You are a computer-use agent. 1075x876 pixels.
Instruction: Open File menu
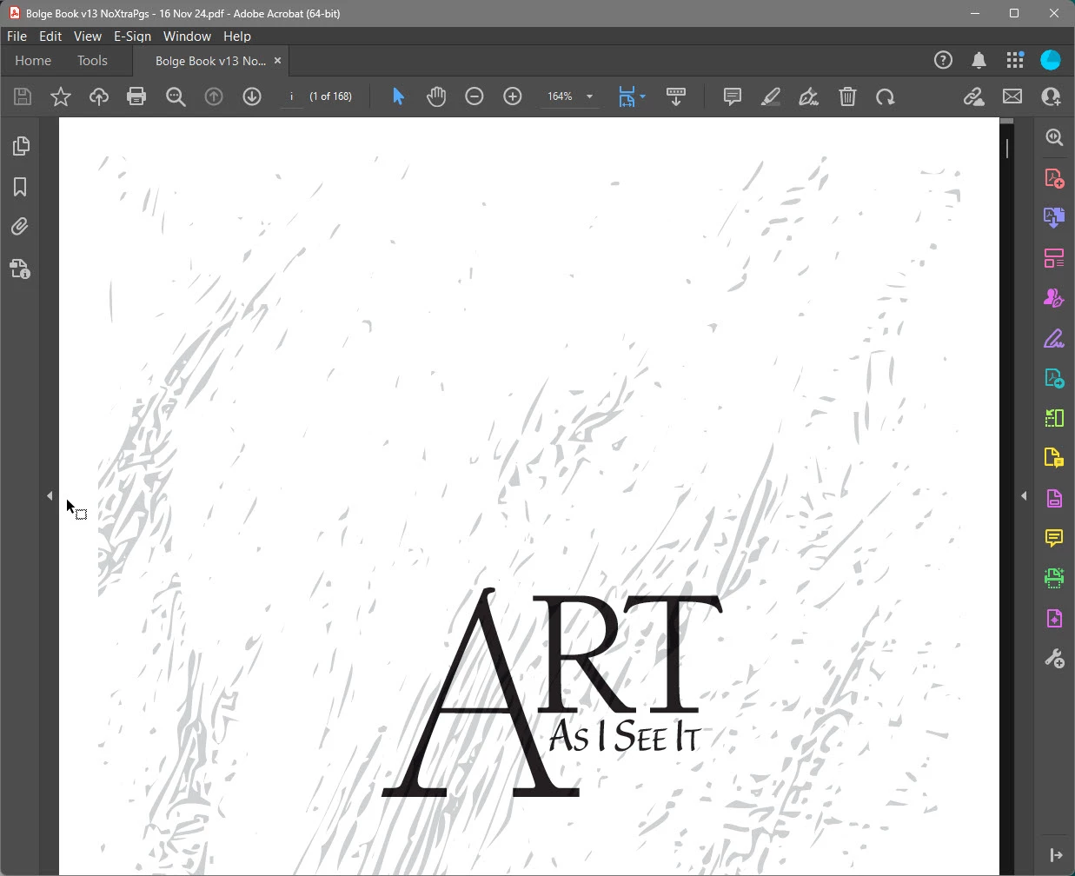[x=17, y=36]
